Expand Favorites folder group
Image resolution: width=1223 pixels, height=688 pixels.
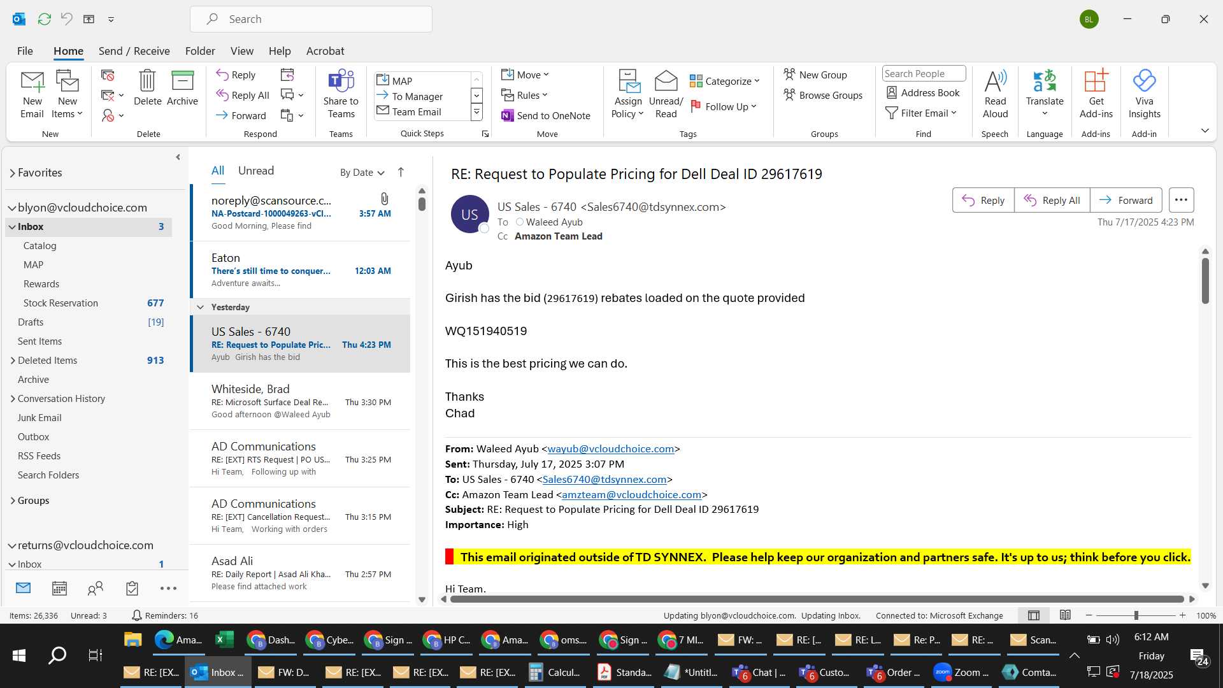pyautogui.click(x=12, y=173)
